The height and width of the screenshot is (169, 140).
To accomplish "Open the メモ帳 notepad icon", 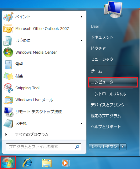I will [x=8, y=124].
